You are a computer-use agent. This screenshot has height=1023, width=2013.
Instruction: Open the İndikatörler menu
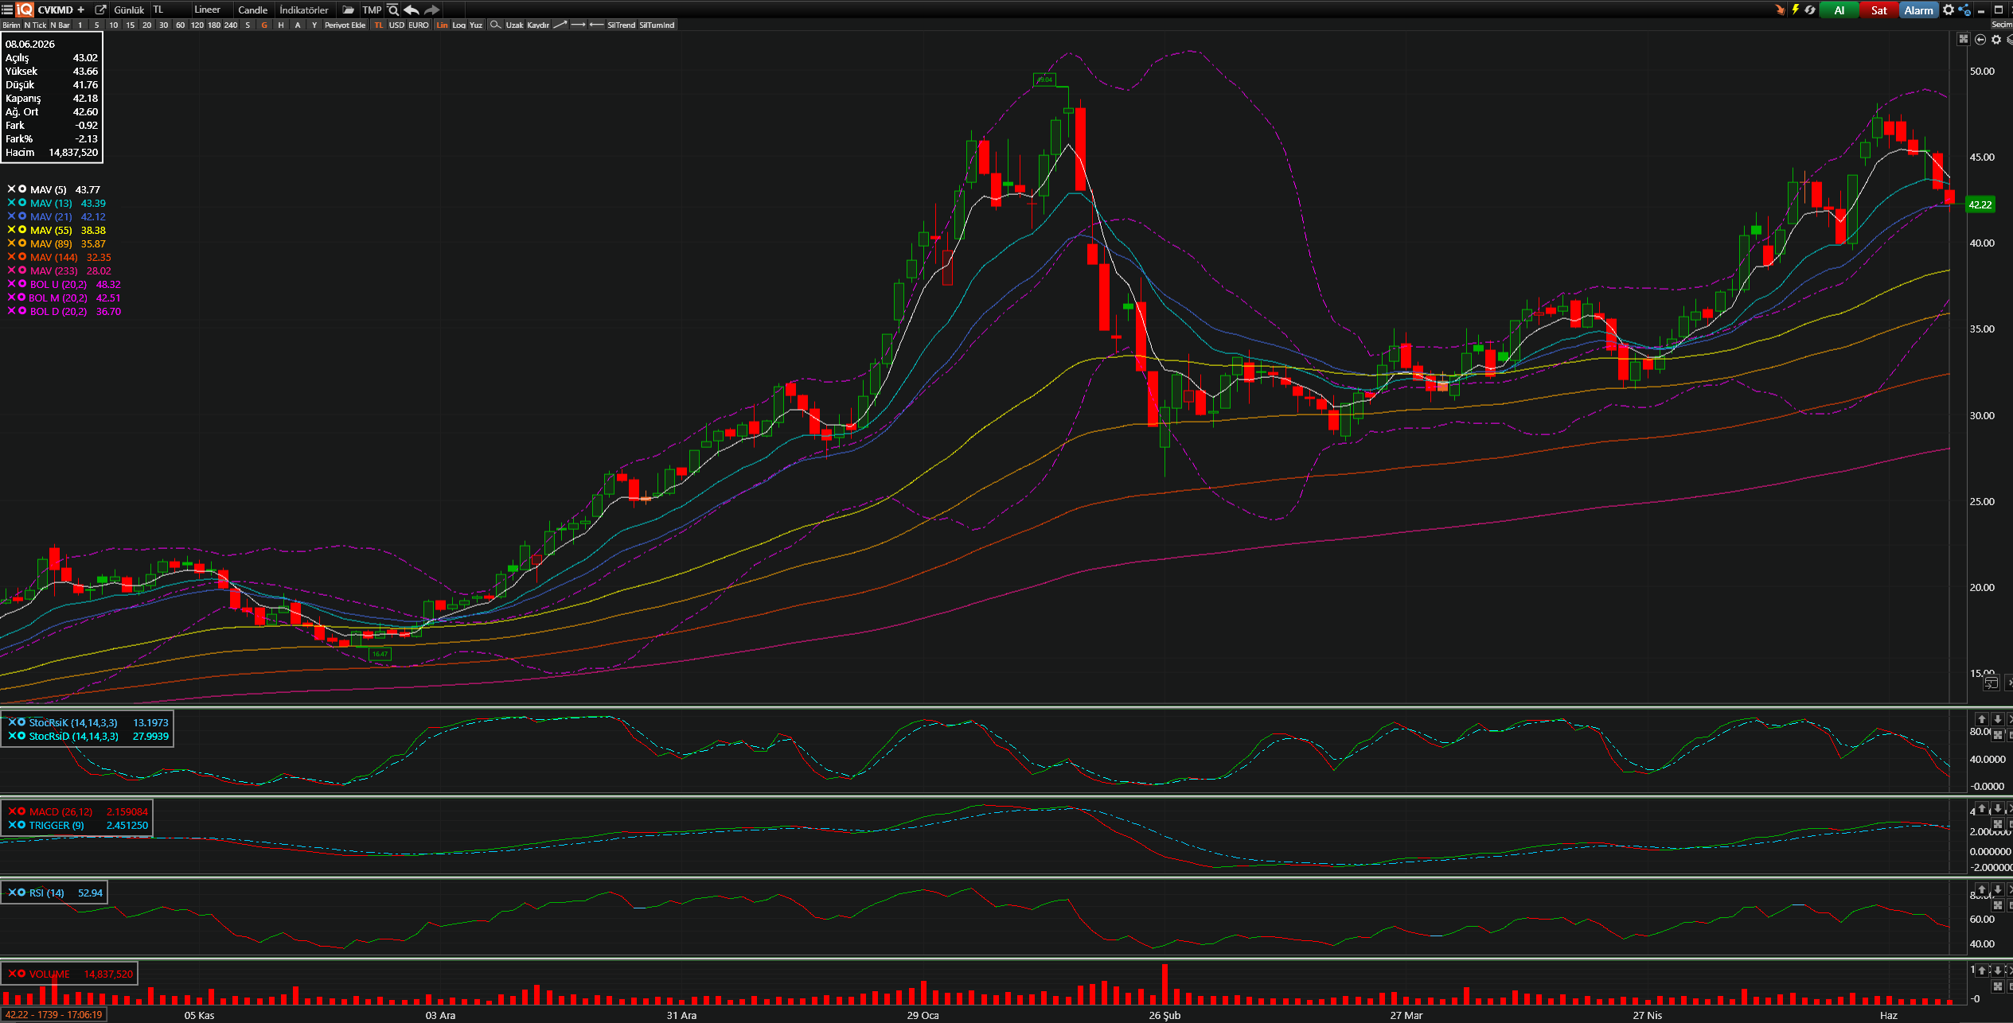[304, 10]
